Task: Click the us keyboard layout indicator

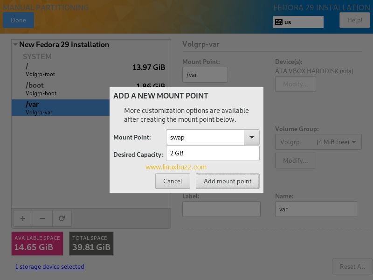Action: tap(298, 22)
